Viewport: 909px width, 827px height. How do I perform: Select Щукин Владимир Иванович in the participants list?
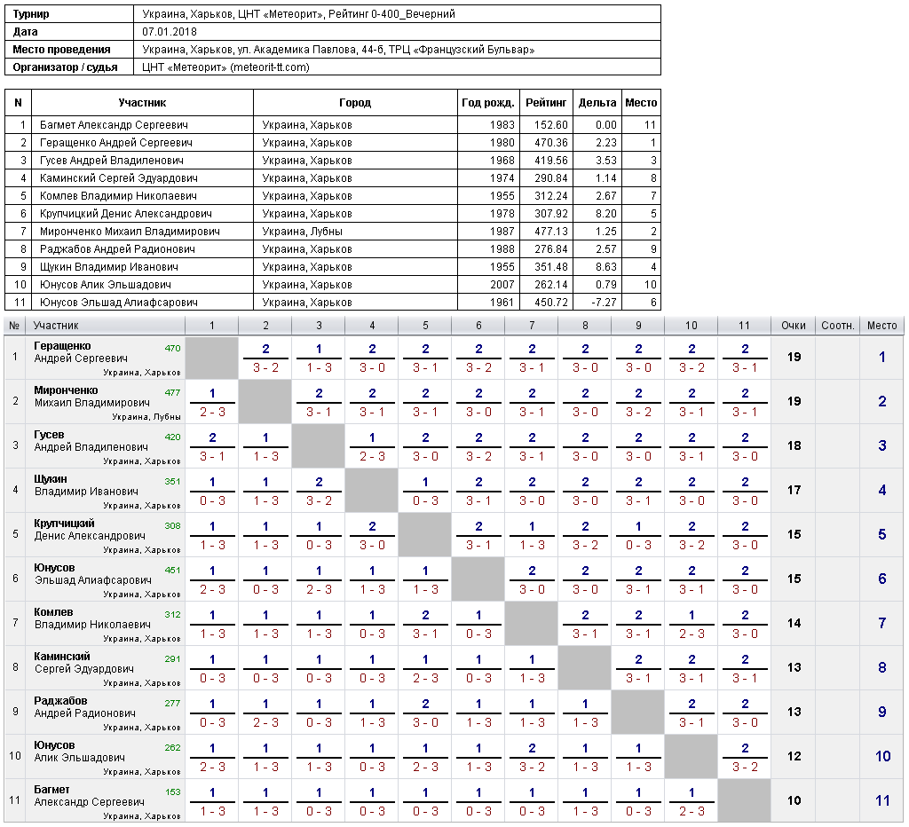point(109,267)
